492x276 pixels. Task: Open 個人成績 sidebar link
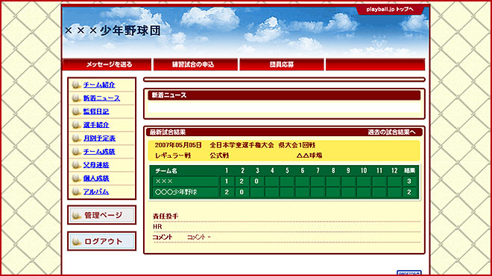(96, 179)
